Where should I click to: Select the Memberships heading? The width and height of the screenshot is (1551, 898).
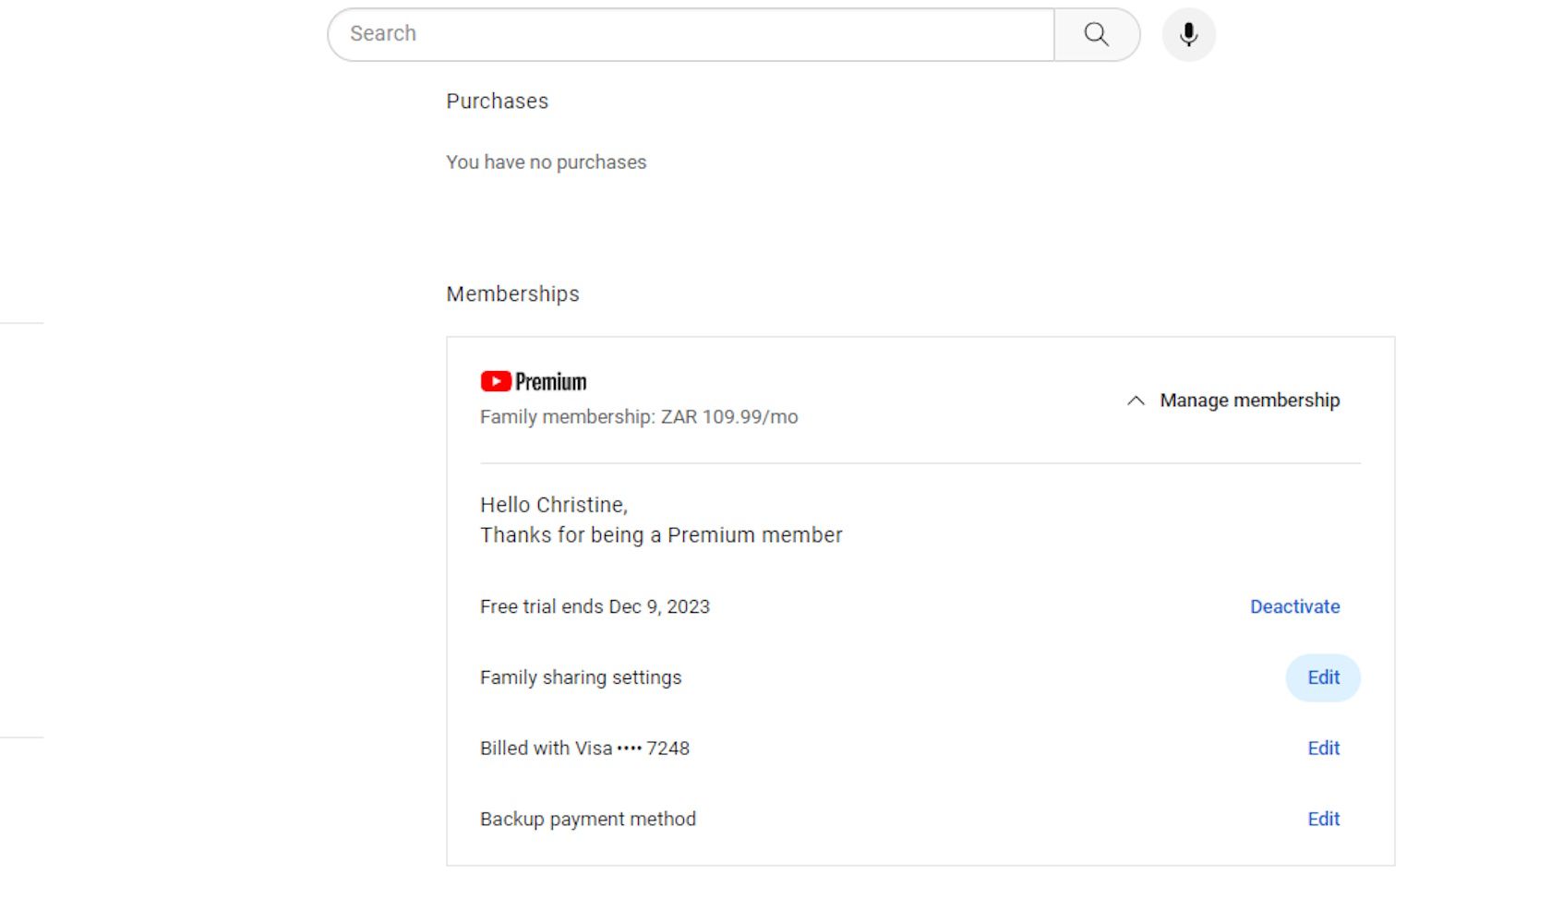[512, 293]
